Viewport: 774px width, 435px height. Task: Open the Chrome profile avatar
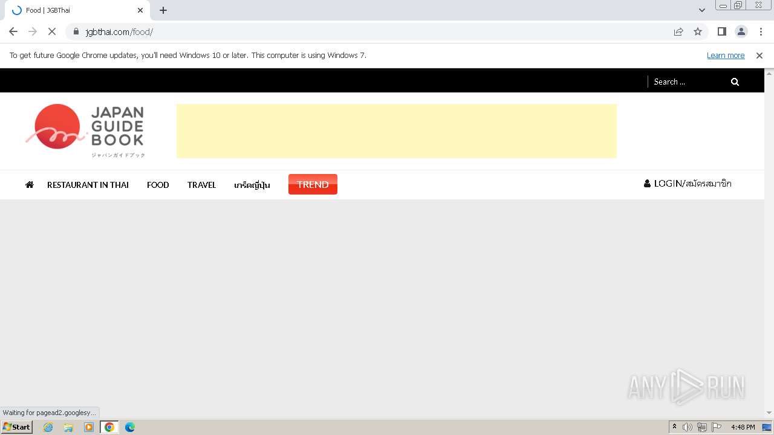point(741,31)
